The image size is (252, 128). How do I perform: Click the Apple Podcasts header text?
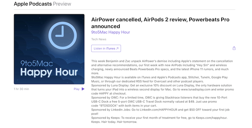point(33,4)
